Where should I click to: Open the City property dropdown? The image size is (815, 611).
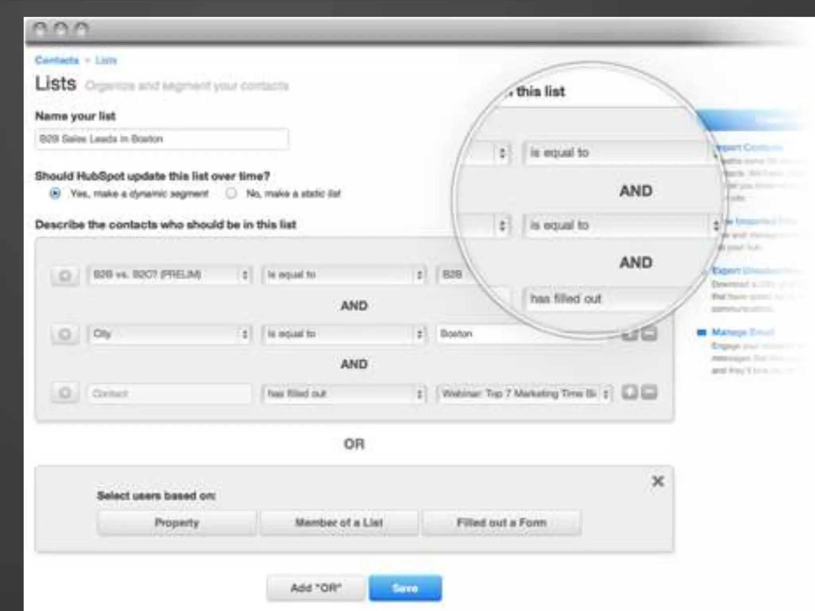[170, 334]
